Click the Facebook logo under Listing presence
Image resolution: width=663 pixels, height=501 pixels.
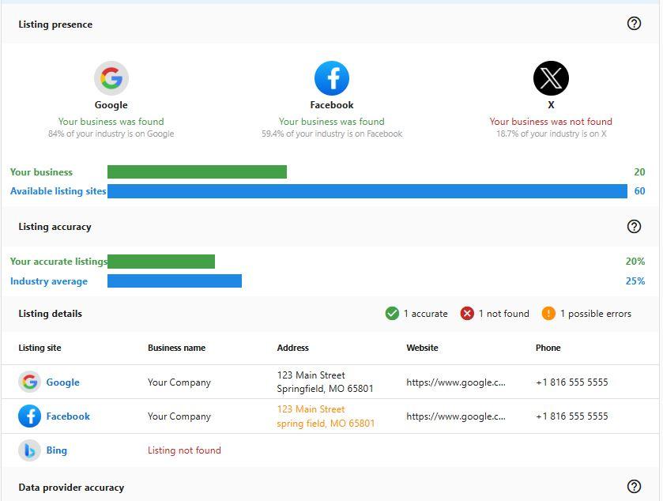331,77
